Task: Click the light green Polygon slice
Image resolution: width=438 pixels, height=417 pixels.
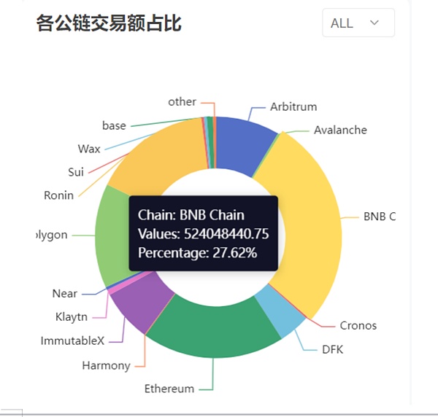Action: pyautogui.click(x=115, y=233)
